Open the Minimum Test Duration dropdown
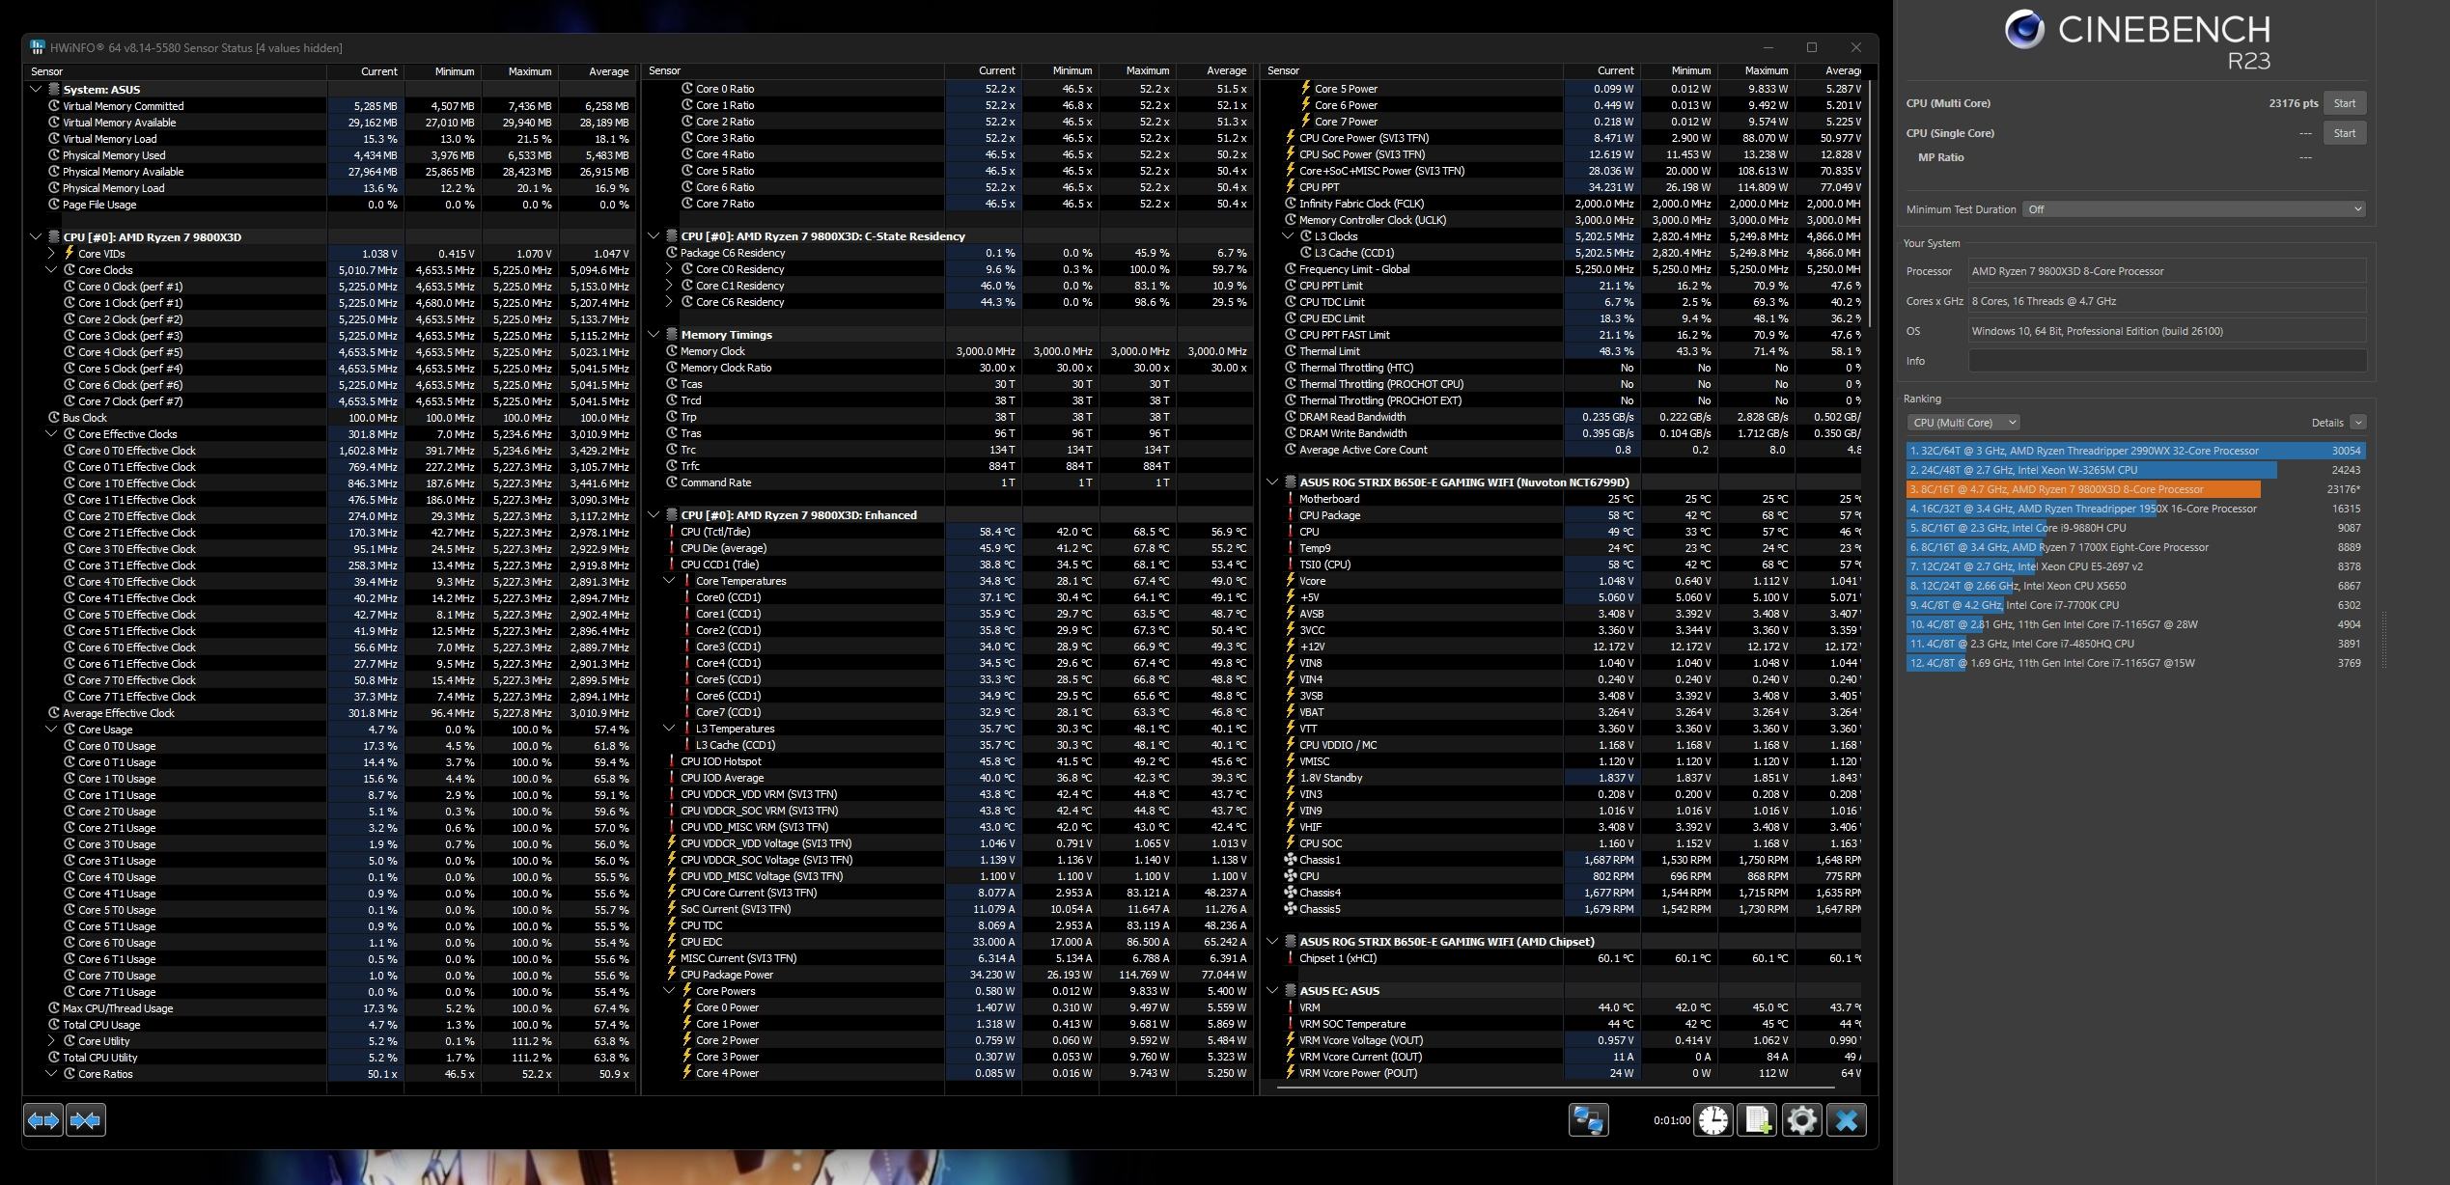The height and width of the screenshot is (1185, 2450). [x=2193, y=209]
